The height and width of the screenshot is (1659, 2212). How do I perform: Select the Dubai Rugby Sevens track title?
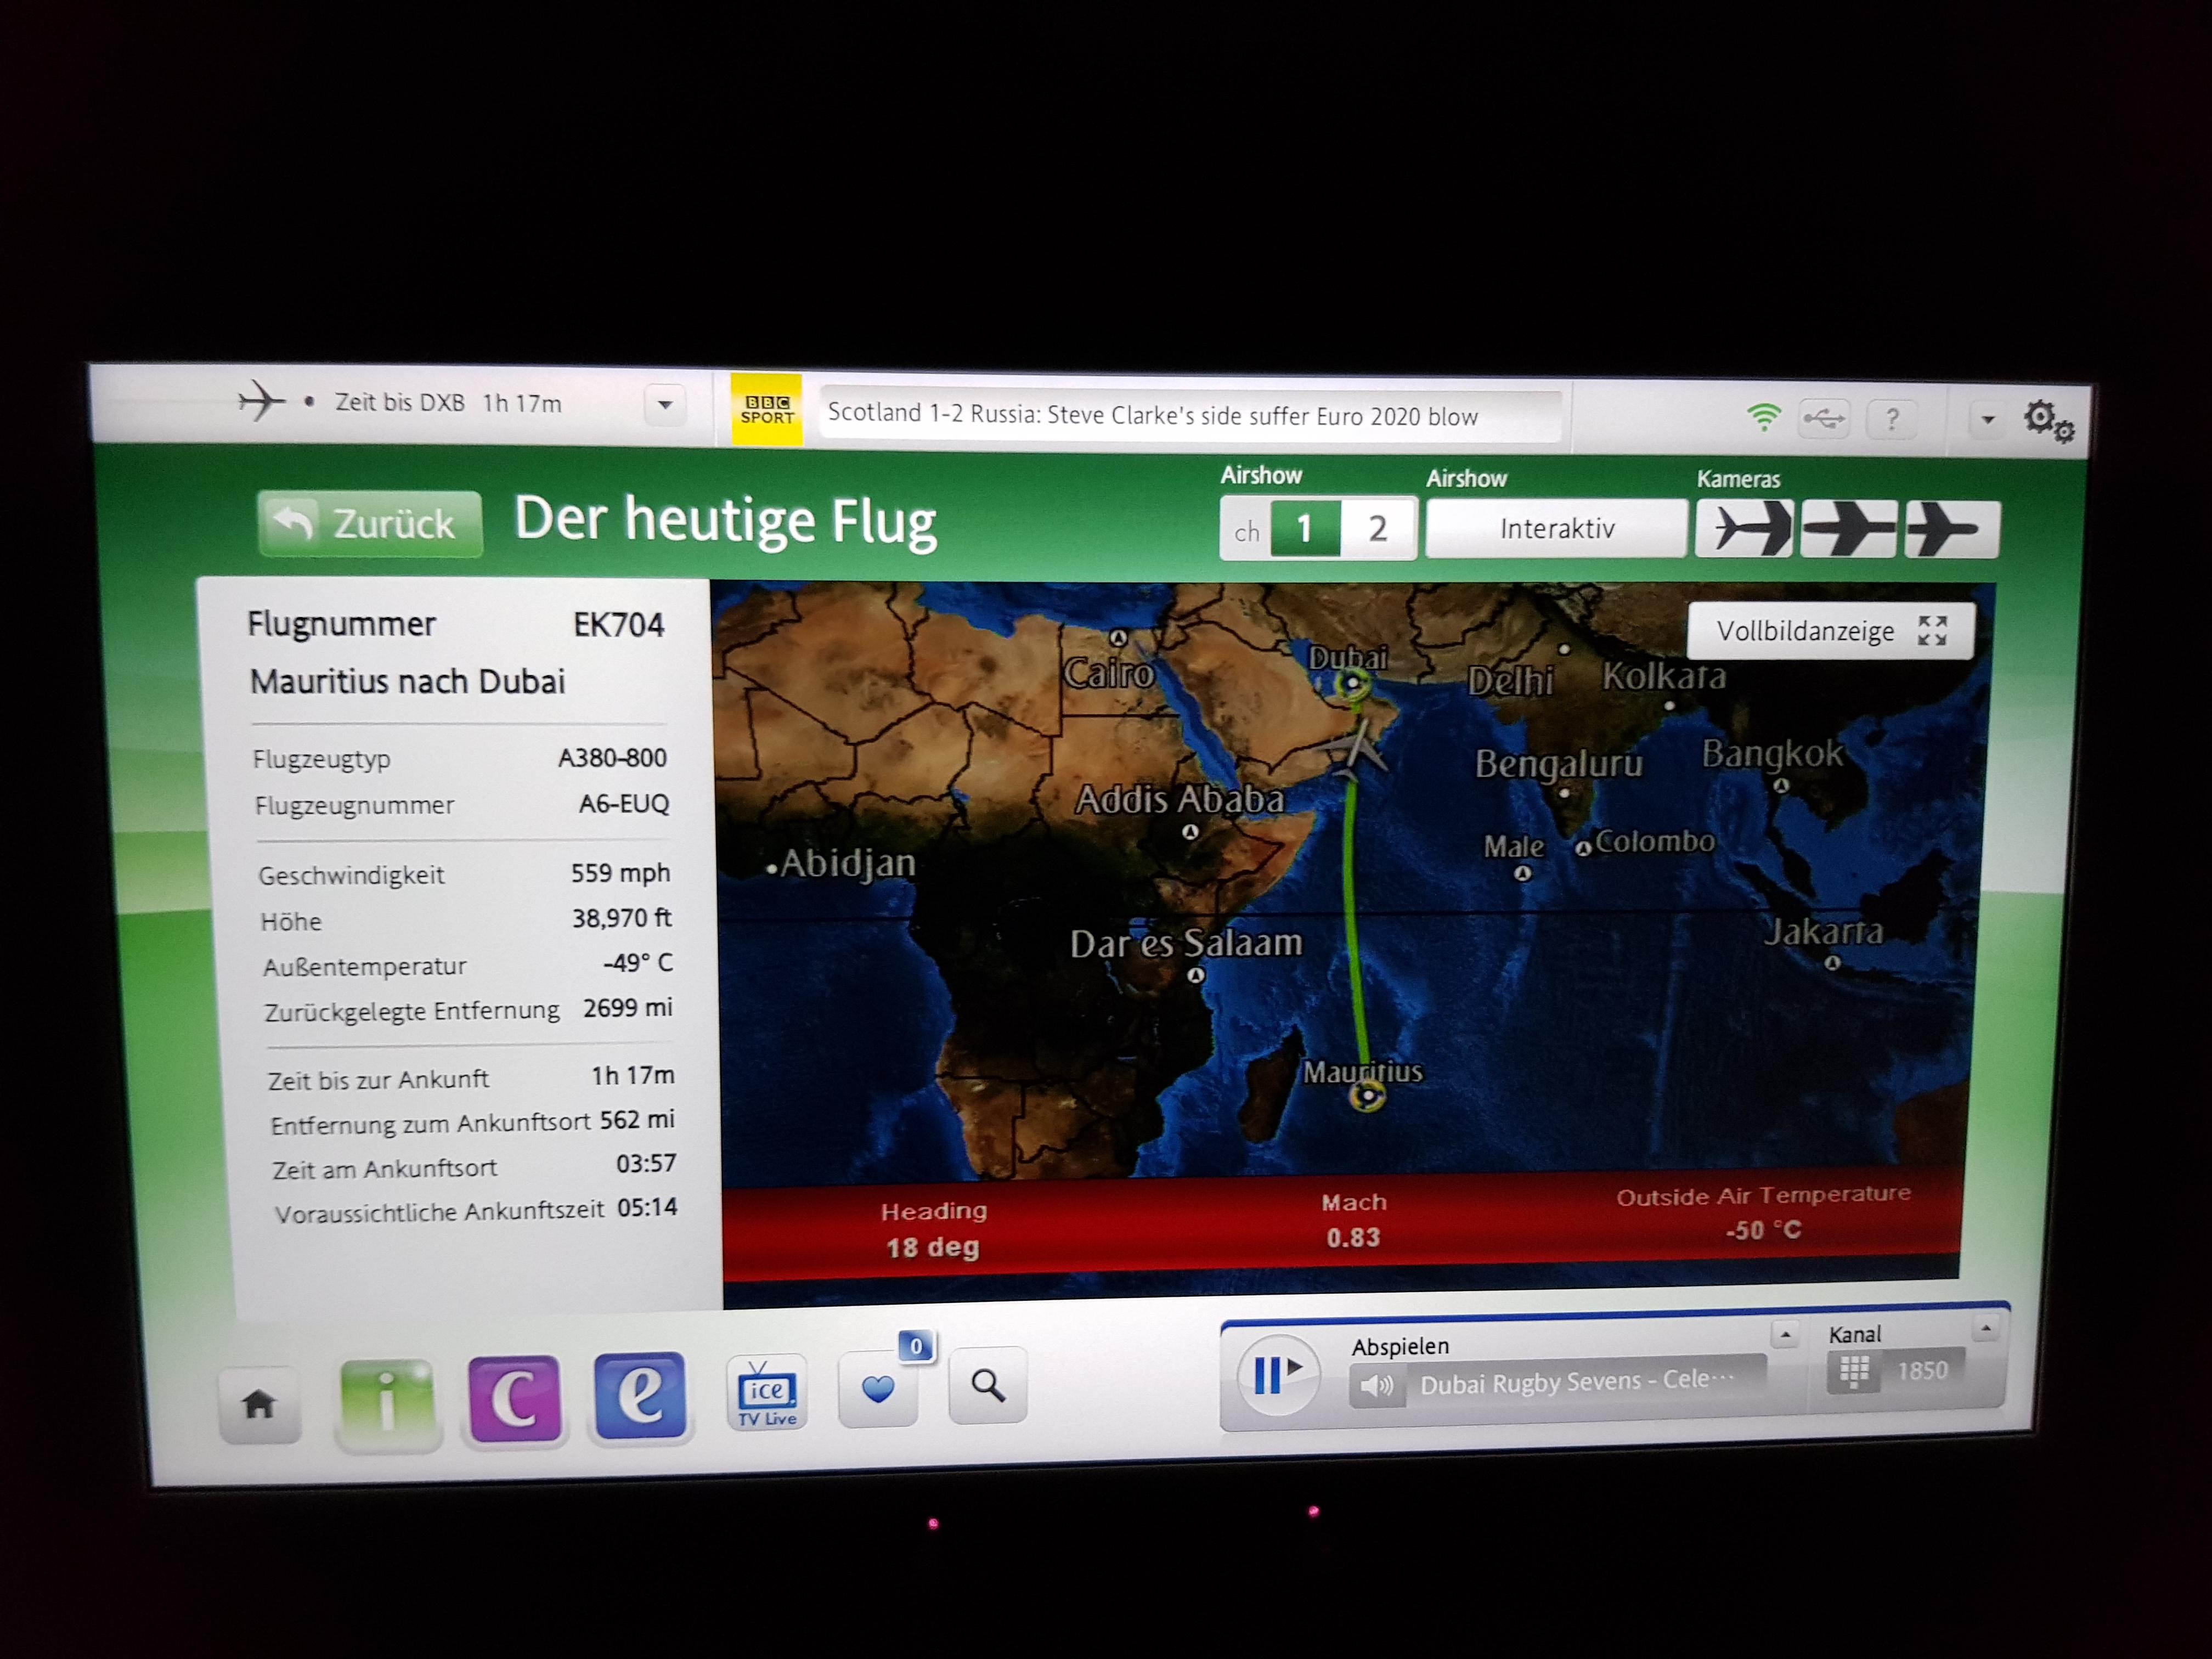tap(1577, 1381)
